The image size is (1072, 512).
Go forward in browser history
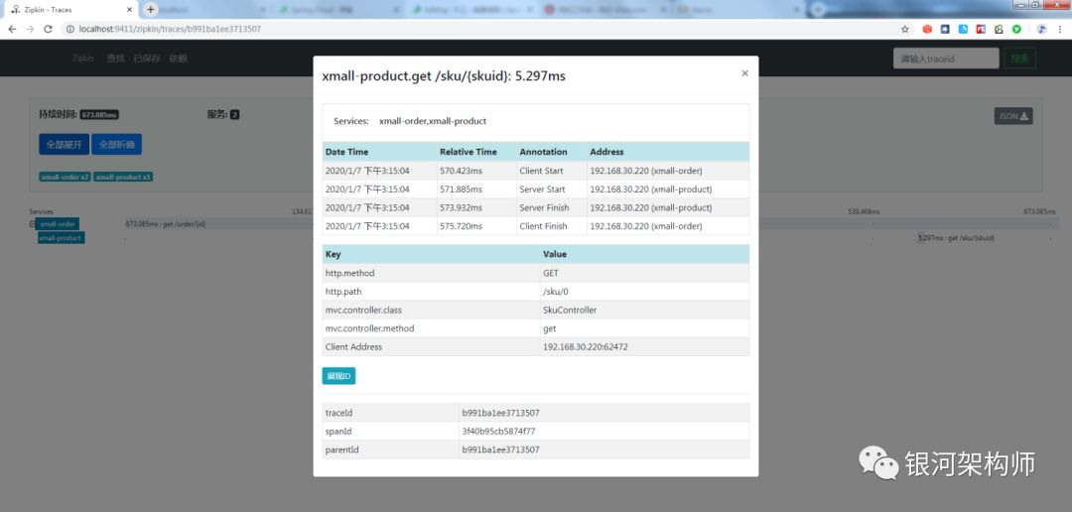click(30, 29)
